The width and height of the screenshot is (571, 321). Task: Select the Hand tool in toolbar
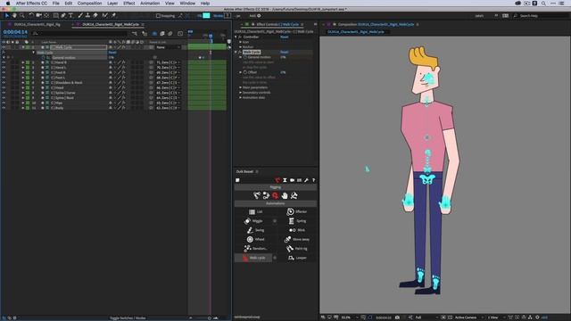(x=14, y=16)
